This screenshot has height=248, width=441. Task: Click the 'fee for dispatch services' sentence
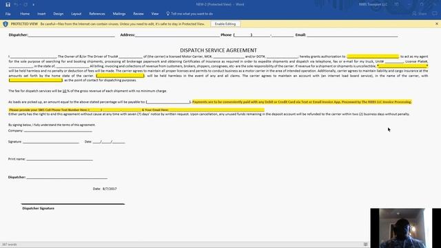[88, 91]
